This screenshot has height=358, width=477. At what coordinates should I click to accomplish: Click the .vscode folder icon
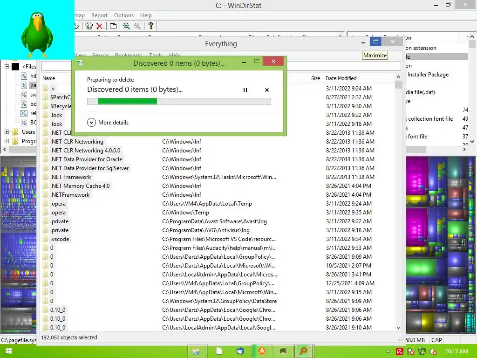click(46, 239)
